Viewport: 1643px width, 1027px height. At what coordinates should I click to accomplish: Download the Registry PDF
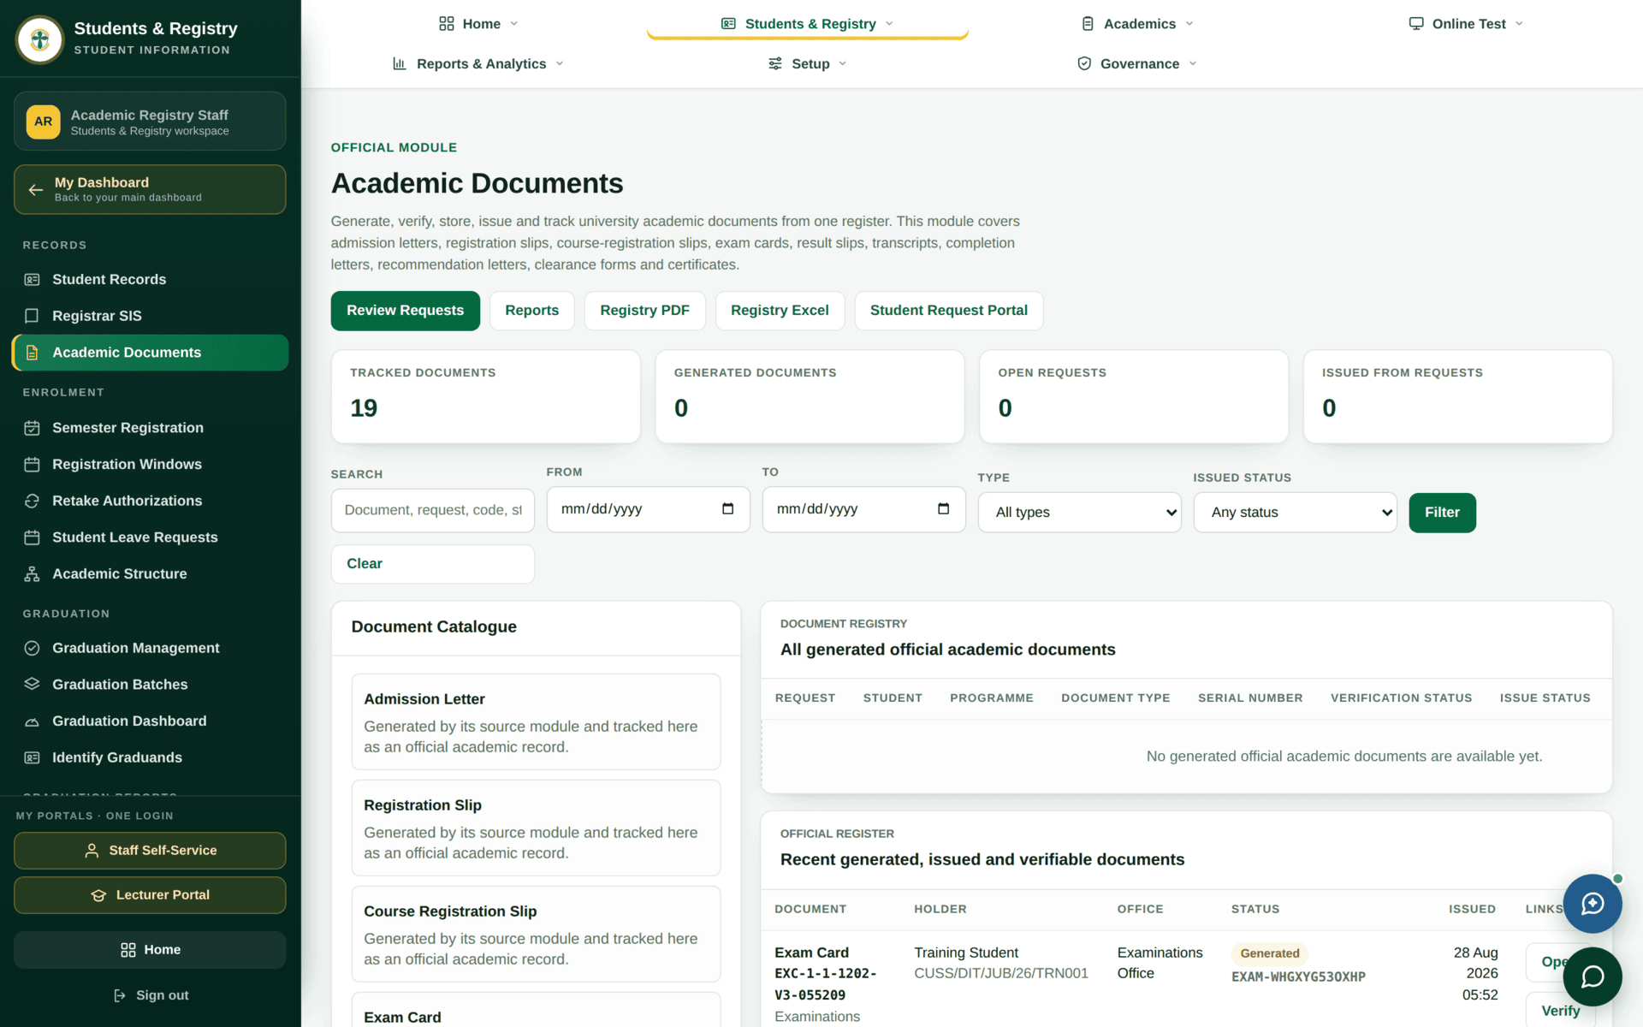click(644, 311)
